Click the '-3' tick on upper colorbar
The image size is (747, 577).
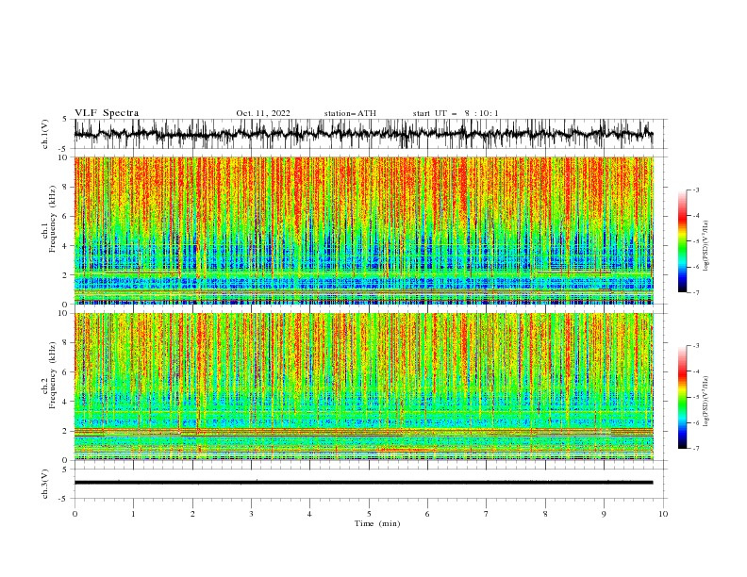coord(695,190)
